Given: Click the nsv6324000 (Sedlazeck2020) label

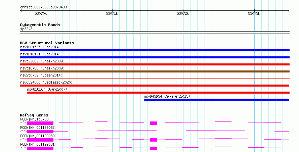Looking at the screenshot, I should click(x=46, y=82).
